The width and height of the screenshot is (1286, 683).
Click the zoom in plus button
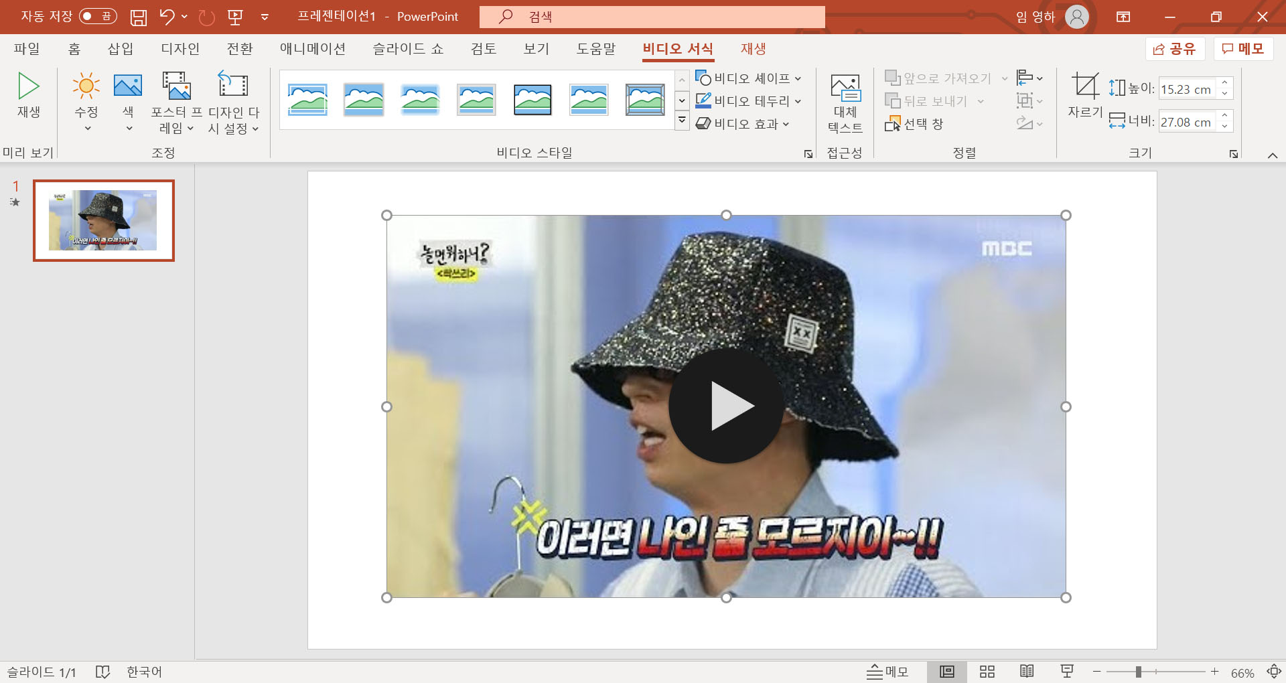[x=1214, y=672]
